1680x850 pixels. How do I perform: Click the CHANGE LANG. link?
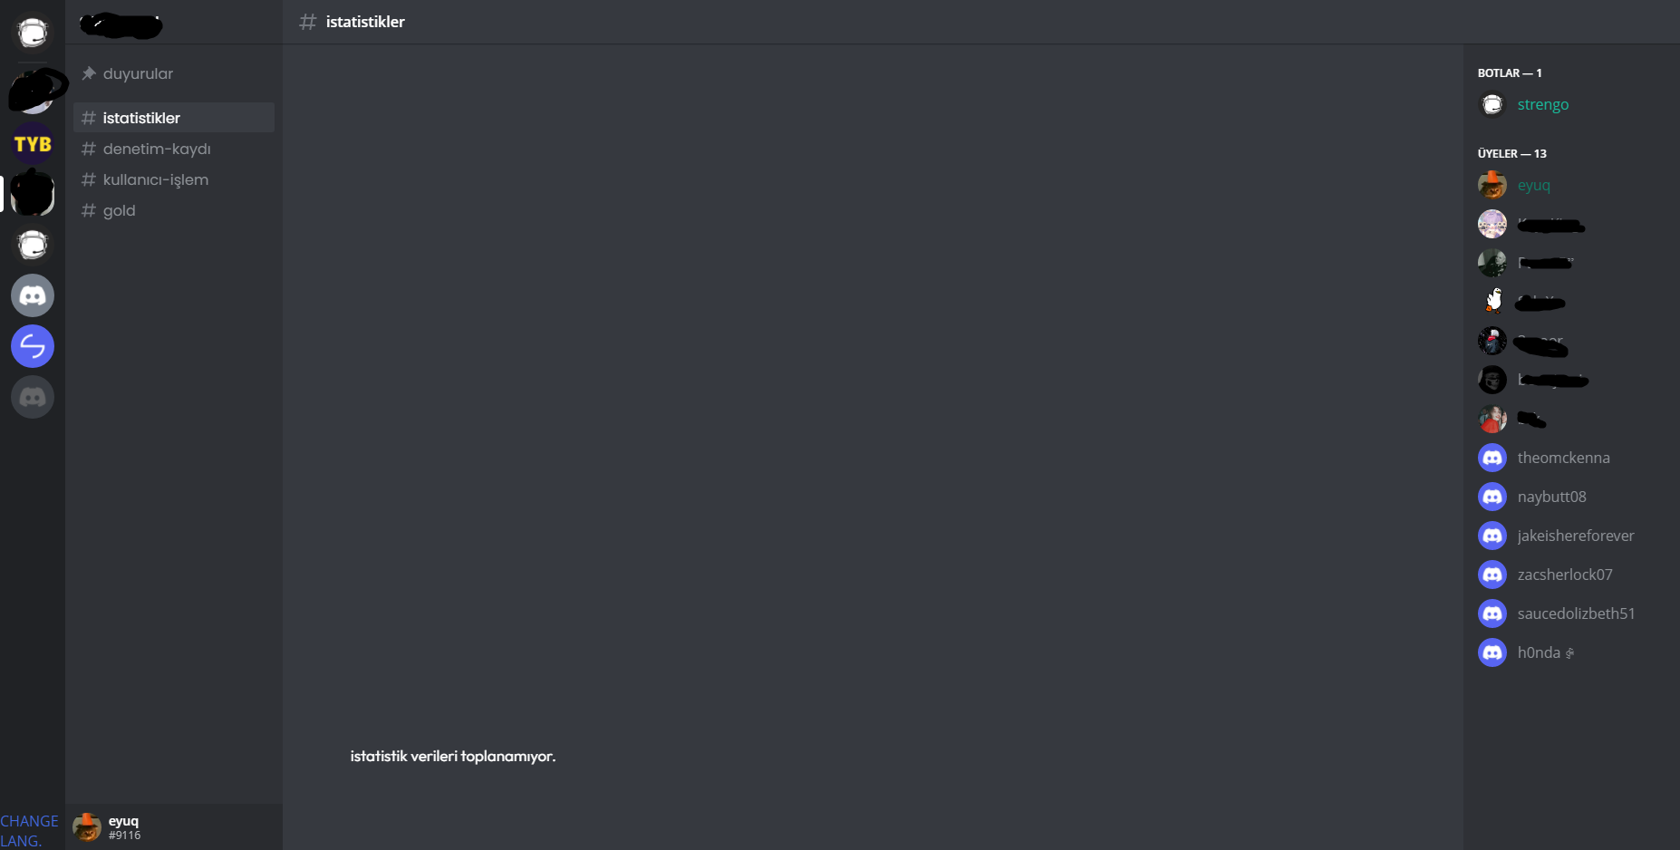pyautogui.click(x=29, y=830)
